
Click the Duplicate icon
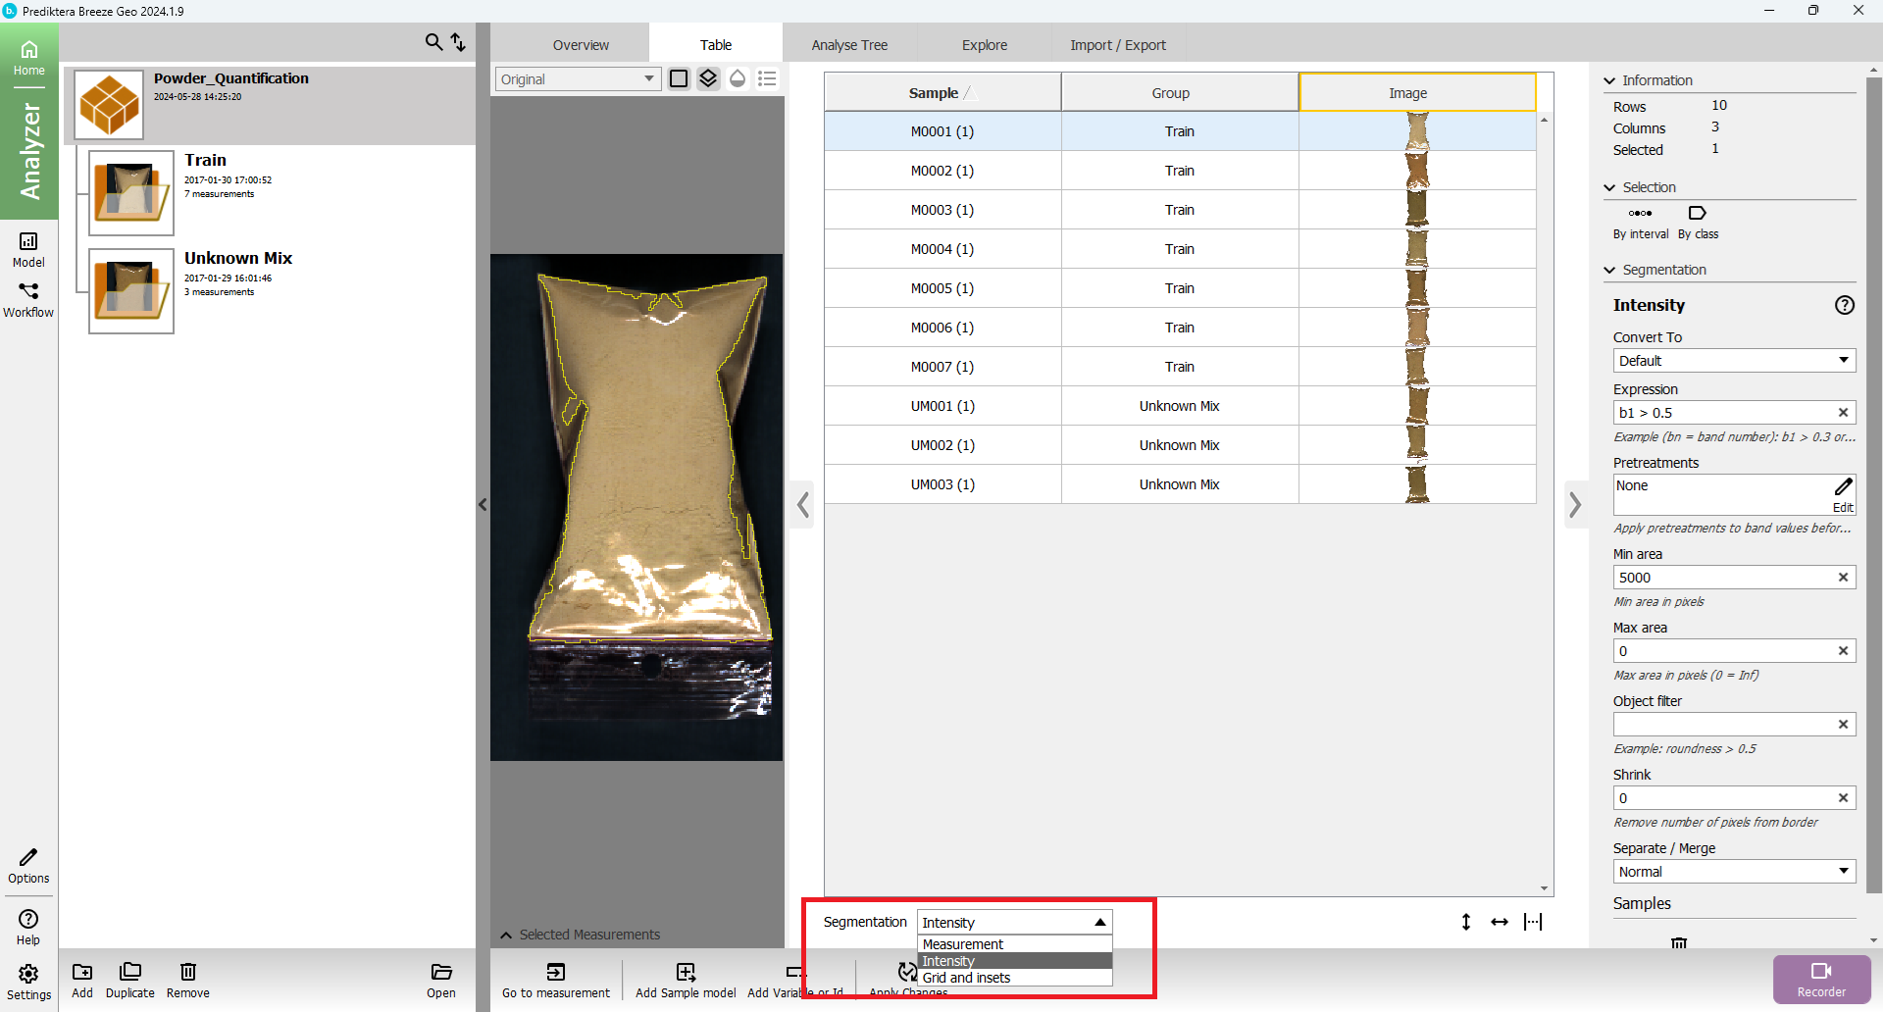(129, 972)
